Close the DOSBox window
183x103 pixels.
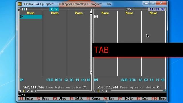point(161,3)
